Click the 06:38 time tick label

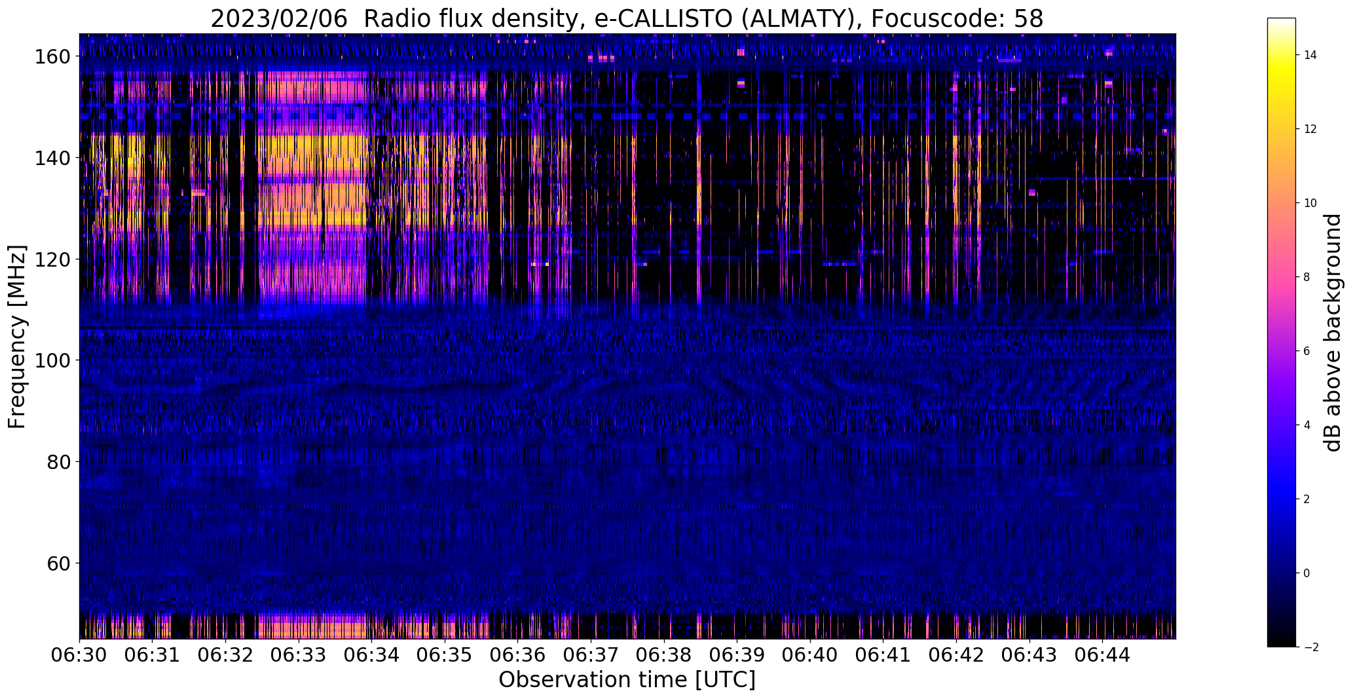pos(664,654)
